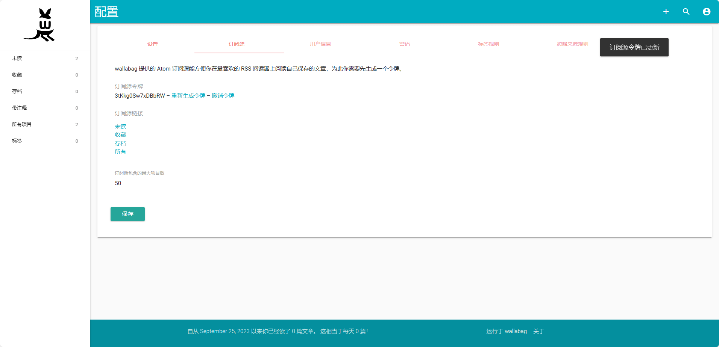
Task: Select the 用户信息 tab
Action: pyautogui.click(x=320, y=44)
